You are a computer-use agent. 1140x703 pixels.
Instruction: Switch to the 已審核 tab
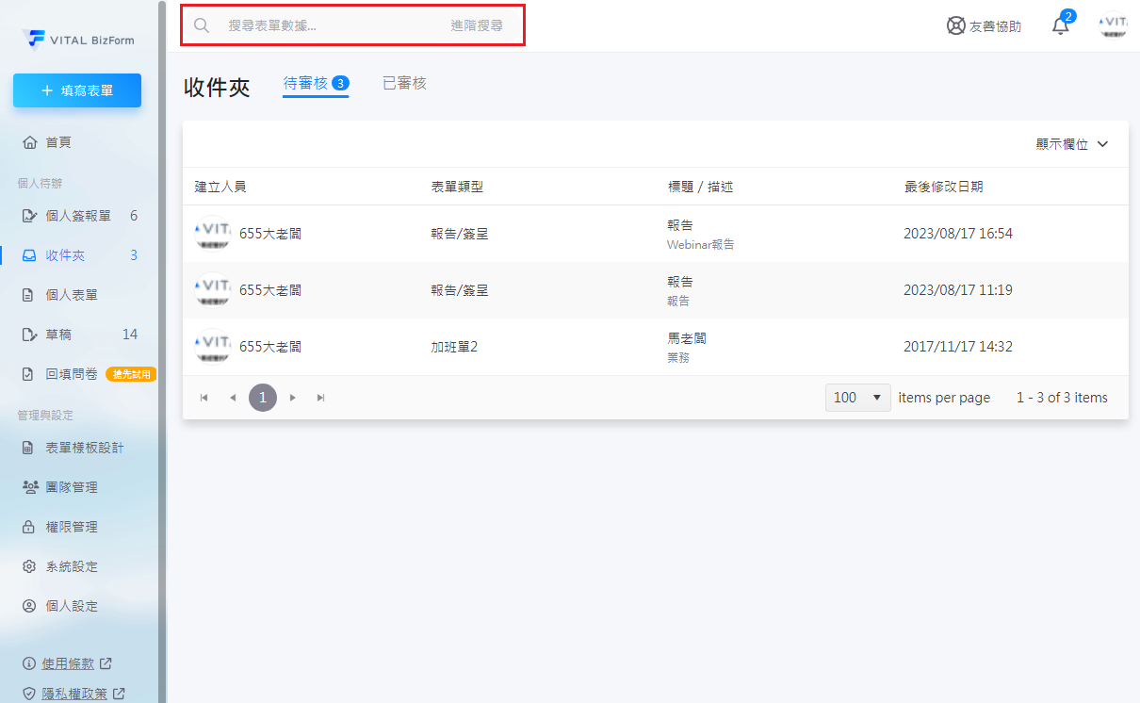[x=404, y=83]
